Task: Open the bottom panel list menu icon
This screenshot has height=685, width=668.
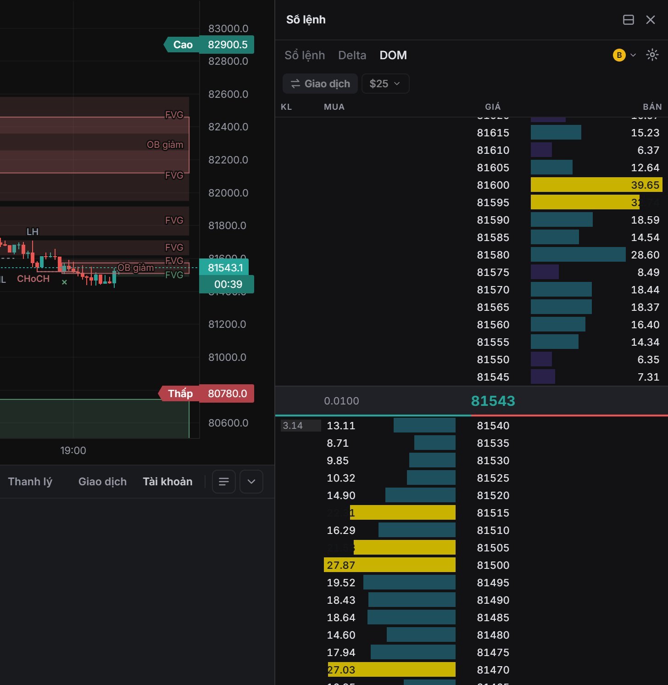Action: pyautogui.click(x=224, y=482)
